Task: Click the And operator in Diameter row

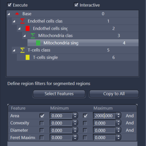Action: [130, 130]
